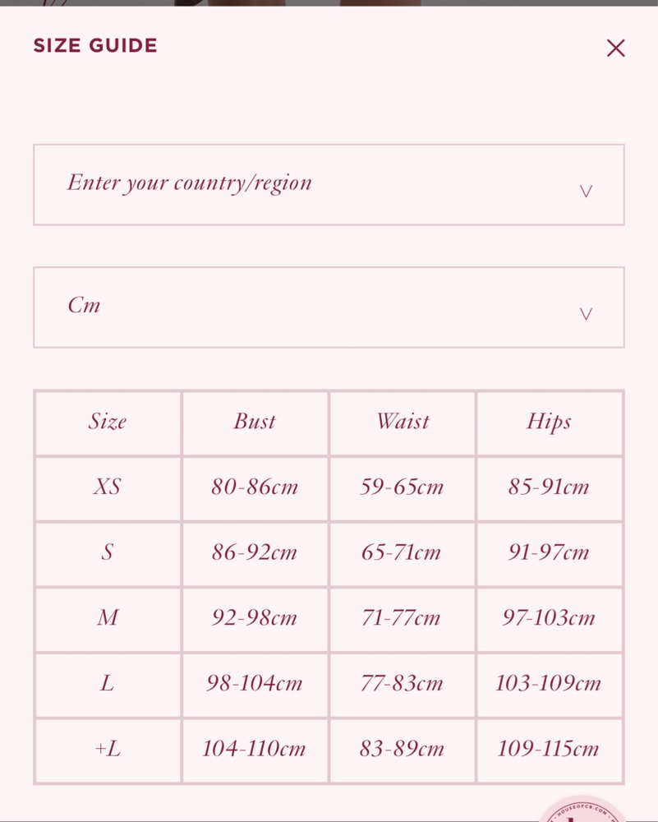
Task: Select M waist value 71-77cm
Action: pyautogui.click(x=402, y=617)
